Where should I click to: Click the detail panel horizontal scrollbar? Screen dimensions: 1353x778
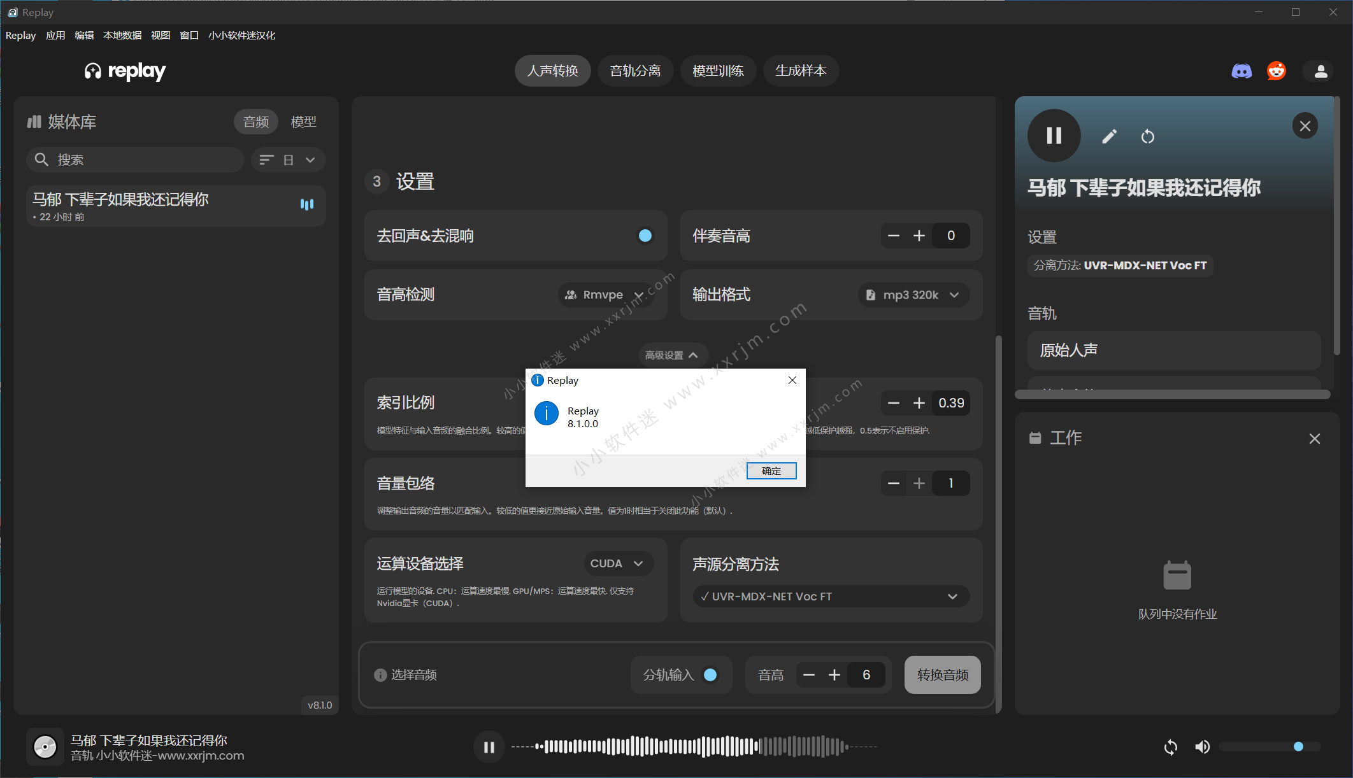click(1173, 395)
